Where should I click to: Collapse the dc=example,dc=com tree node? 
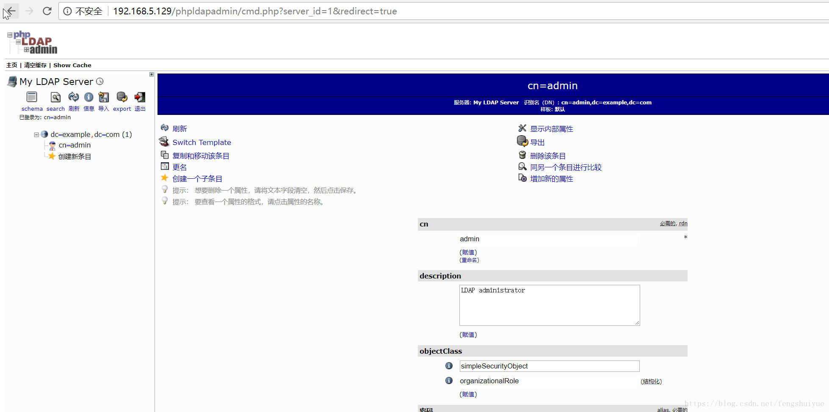[x=36, y=135]
